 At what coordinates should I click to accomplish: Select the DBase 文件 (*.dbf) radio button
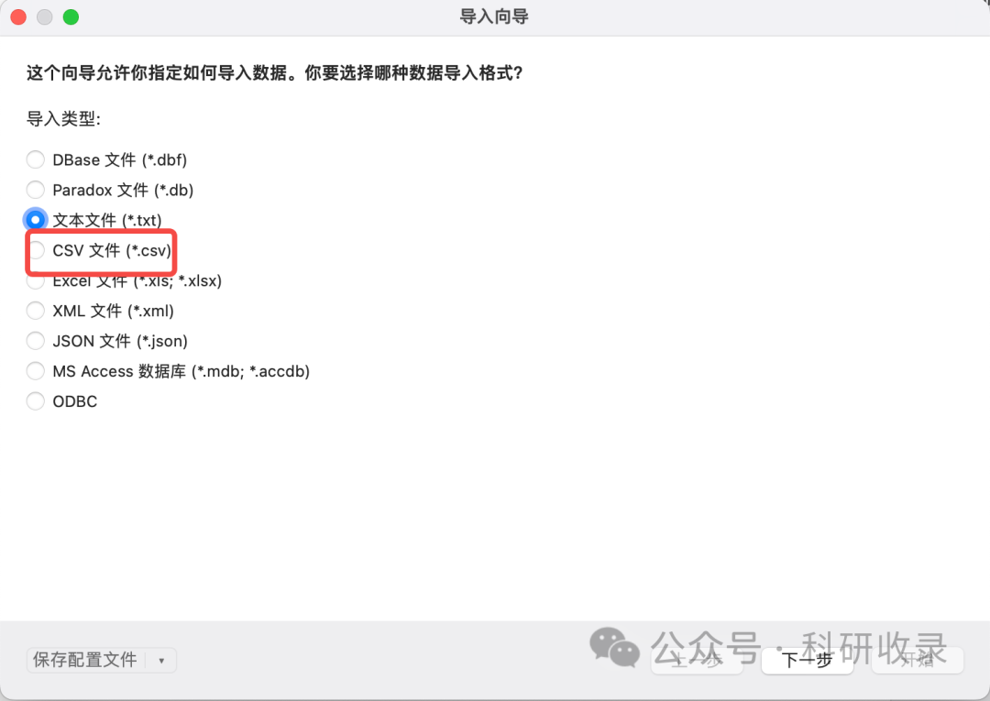(36, 159)
